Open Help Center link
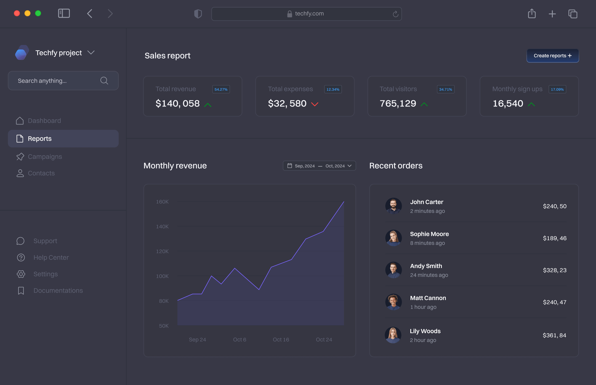The height and width of the screenshot is (385, 596). click(x=51, y=257)
